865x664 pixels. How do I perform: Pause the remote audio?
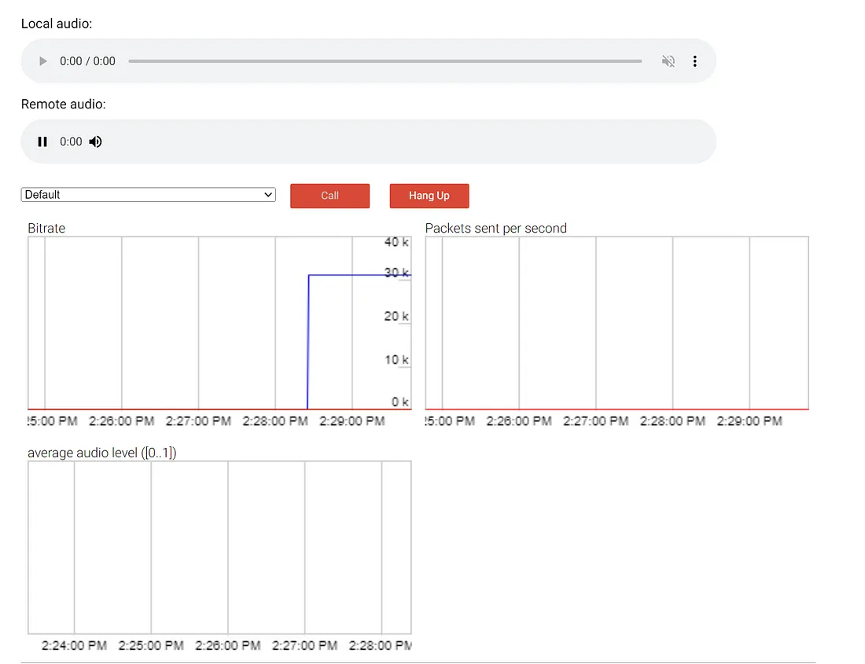click(x=43, y=141)
